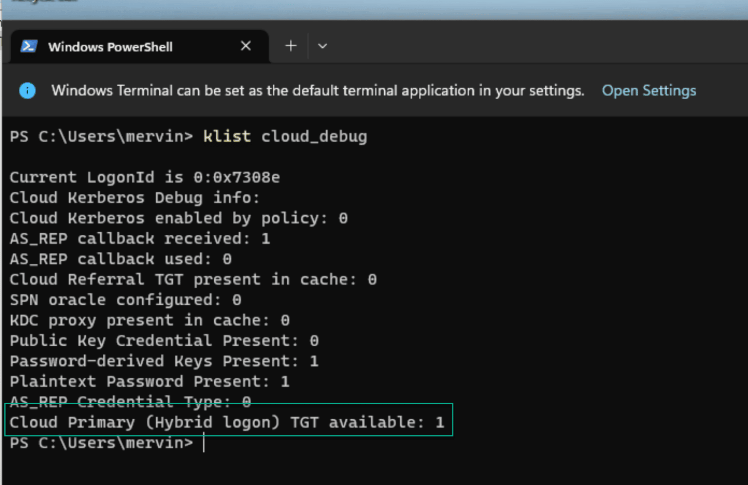Expand the tab options using the down chevron
748x485 pixels.
pos(322,46)
